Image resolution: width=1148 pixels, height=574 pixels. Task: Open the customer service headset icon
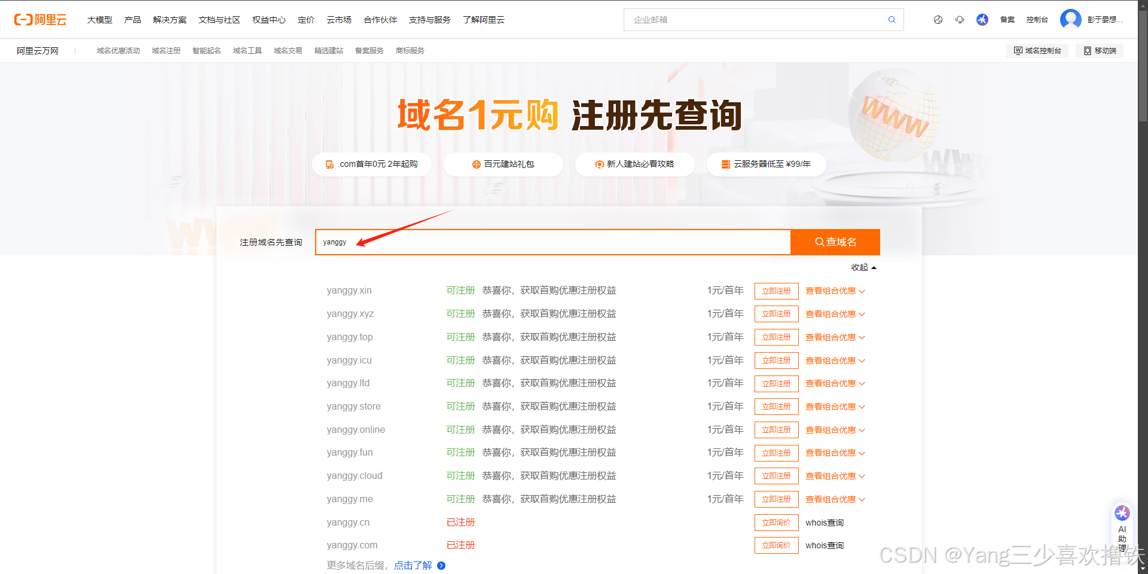coord(960,20)
